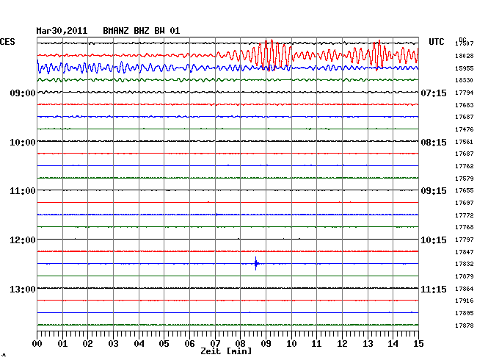Click the amplitude value 17864
Viewport: 477px width, 363px height.
(465, 289)
